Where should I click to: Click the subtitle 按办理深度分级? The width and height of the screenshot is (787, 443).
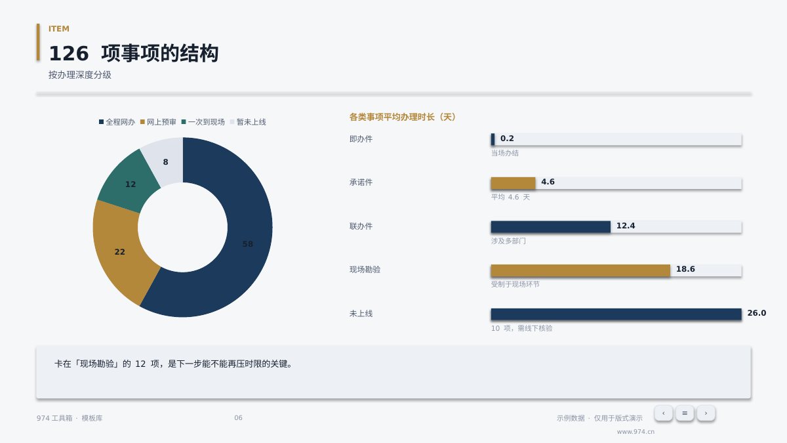[x=79, y=75]
